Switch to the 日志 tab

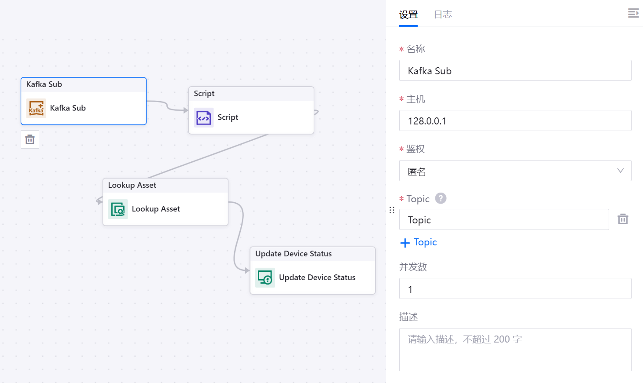(443, 15)
